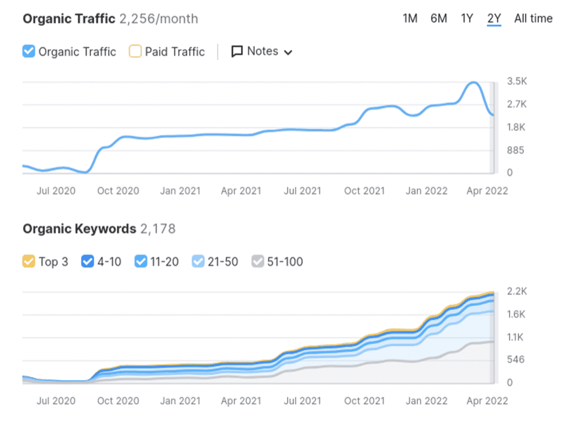Click the Notes flag icon

236,51
